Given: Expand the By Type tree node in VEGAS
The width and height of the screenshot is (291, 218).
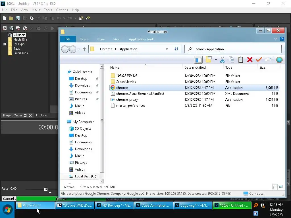Looking at the screenshot, I should 5,44.
